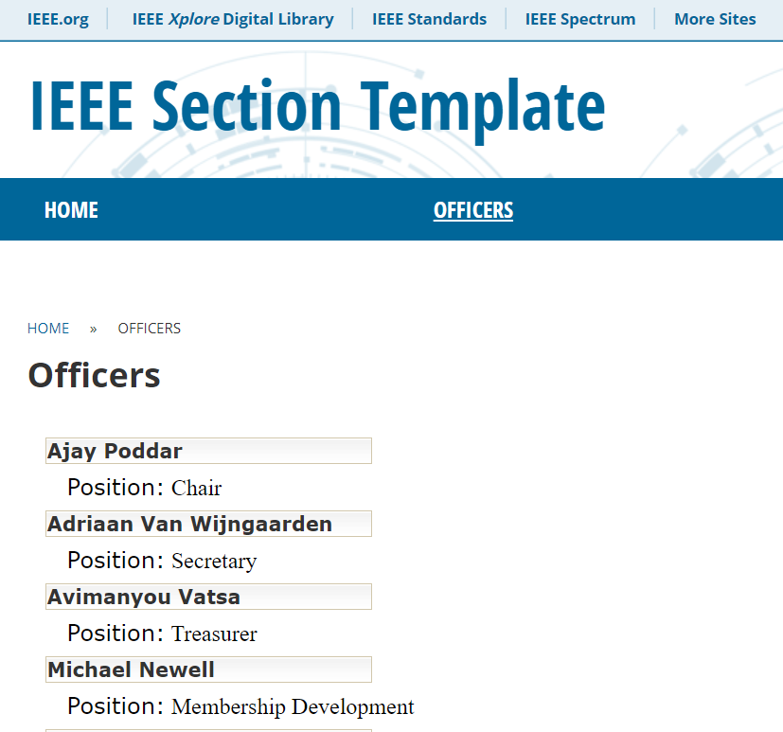This screenshot has height=732, width=783.
Task: Click the partially visible officer entry at bottom
Action: (208, 729)
